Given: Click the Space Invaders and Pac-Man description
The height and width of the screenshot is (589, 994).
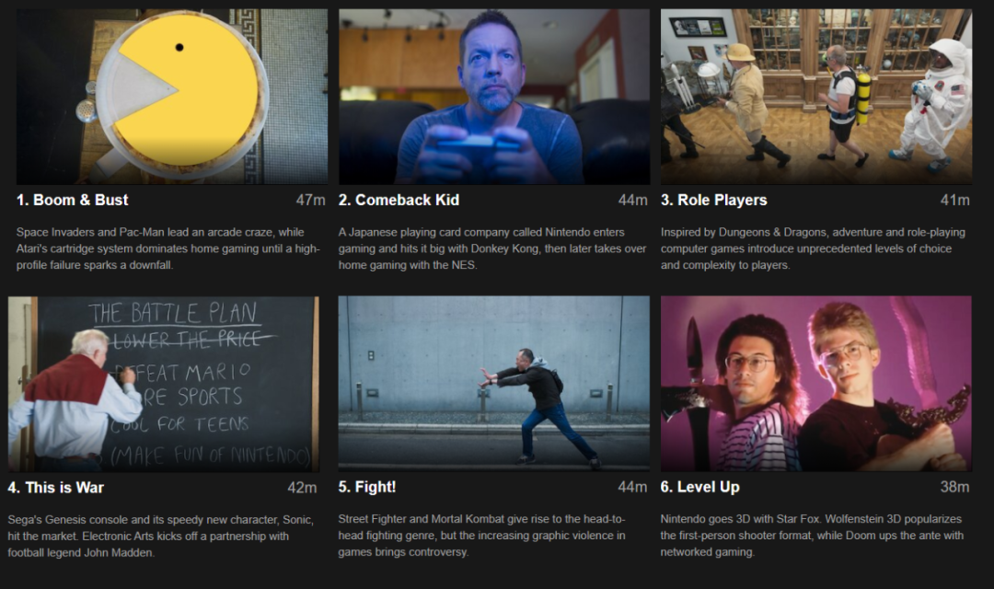Looking at the screenshot, I should (168, 248).
